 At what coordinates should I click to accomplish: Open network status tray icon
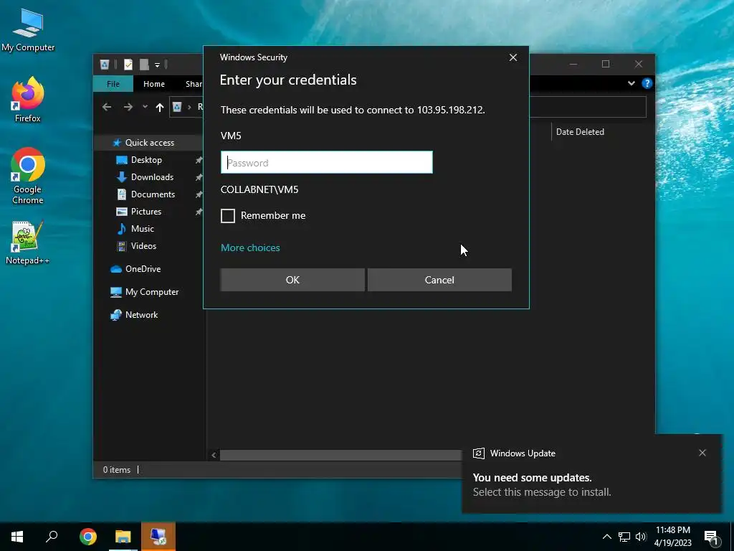pos(624,537)
